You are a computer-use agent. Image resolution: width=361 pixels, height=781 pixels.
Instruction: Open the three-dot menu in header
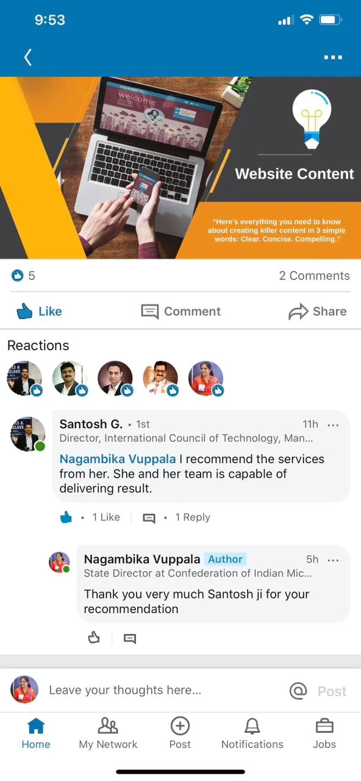pyautogui.click(x=333, y=57)
